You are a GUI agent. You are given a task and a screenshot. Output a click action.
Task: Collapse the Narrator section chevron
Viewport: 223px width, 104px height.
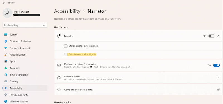coord(219,36)
